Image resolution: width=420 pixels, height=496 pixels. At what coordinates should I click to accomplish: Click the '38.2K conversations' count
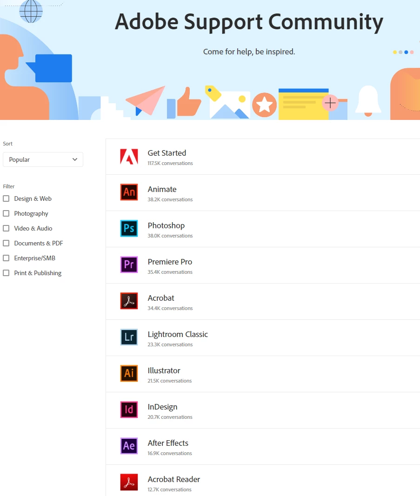point(170,199)
